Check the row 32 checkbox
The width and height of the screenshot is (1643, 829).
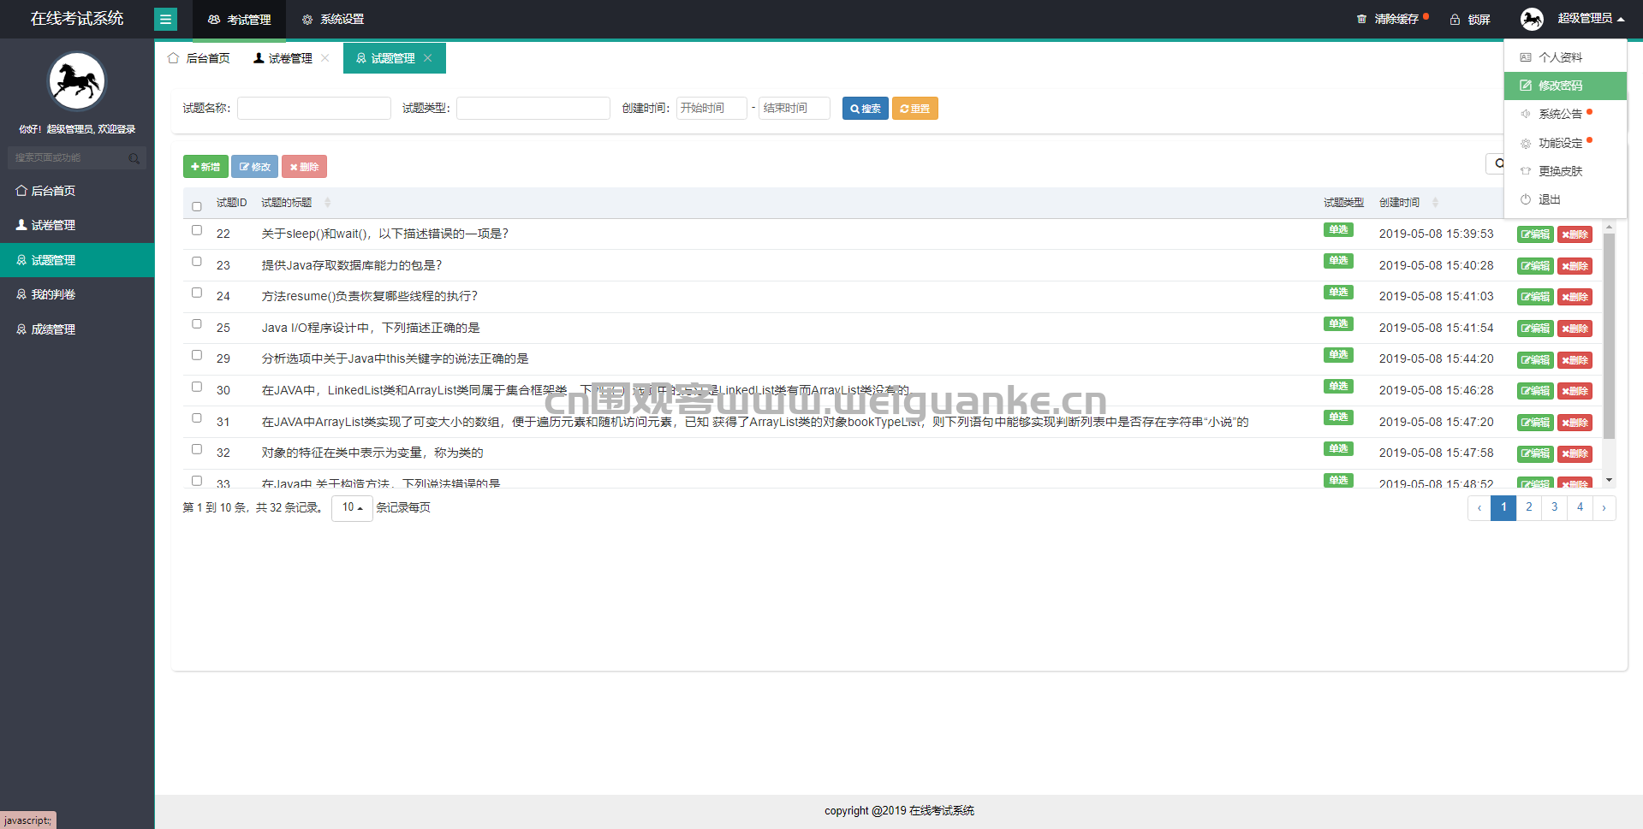197,449
